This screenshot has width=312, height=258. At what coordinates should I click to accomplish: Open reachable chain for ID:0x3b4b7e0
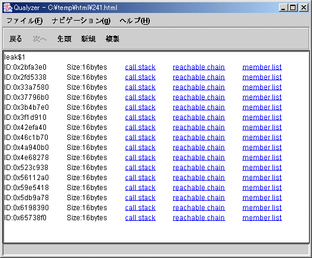(x=199, y=107)
